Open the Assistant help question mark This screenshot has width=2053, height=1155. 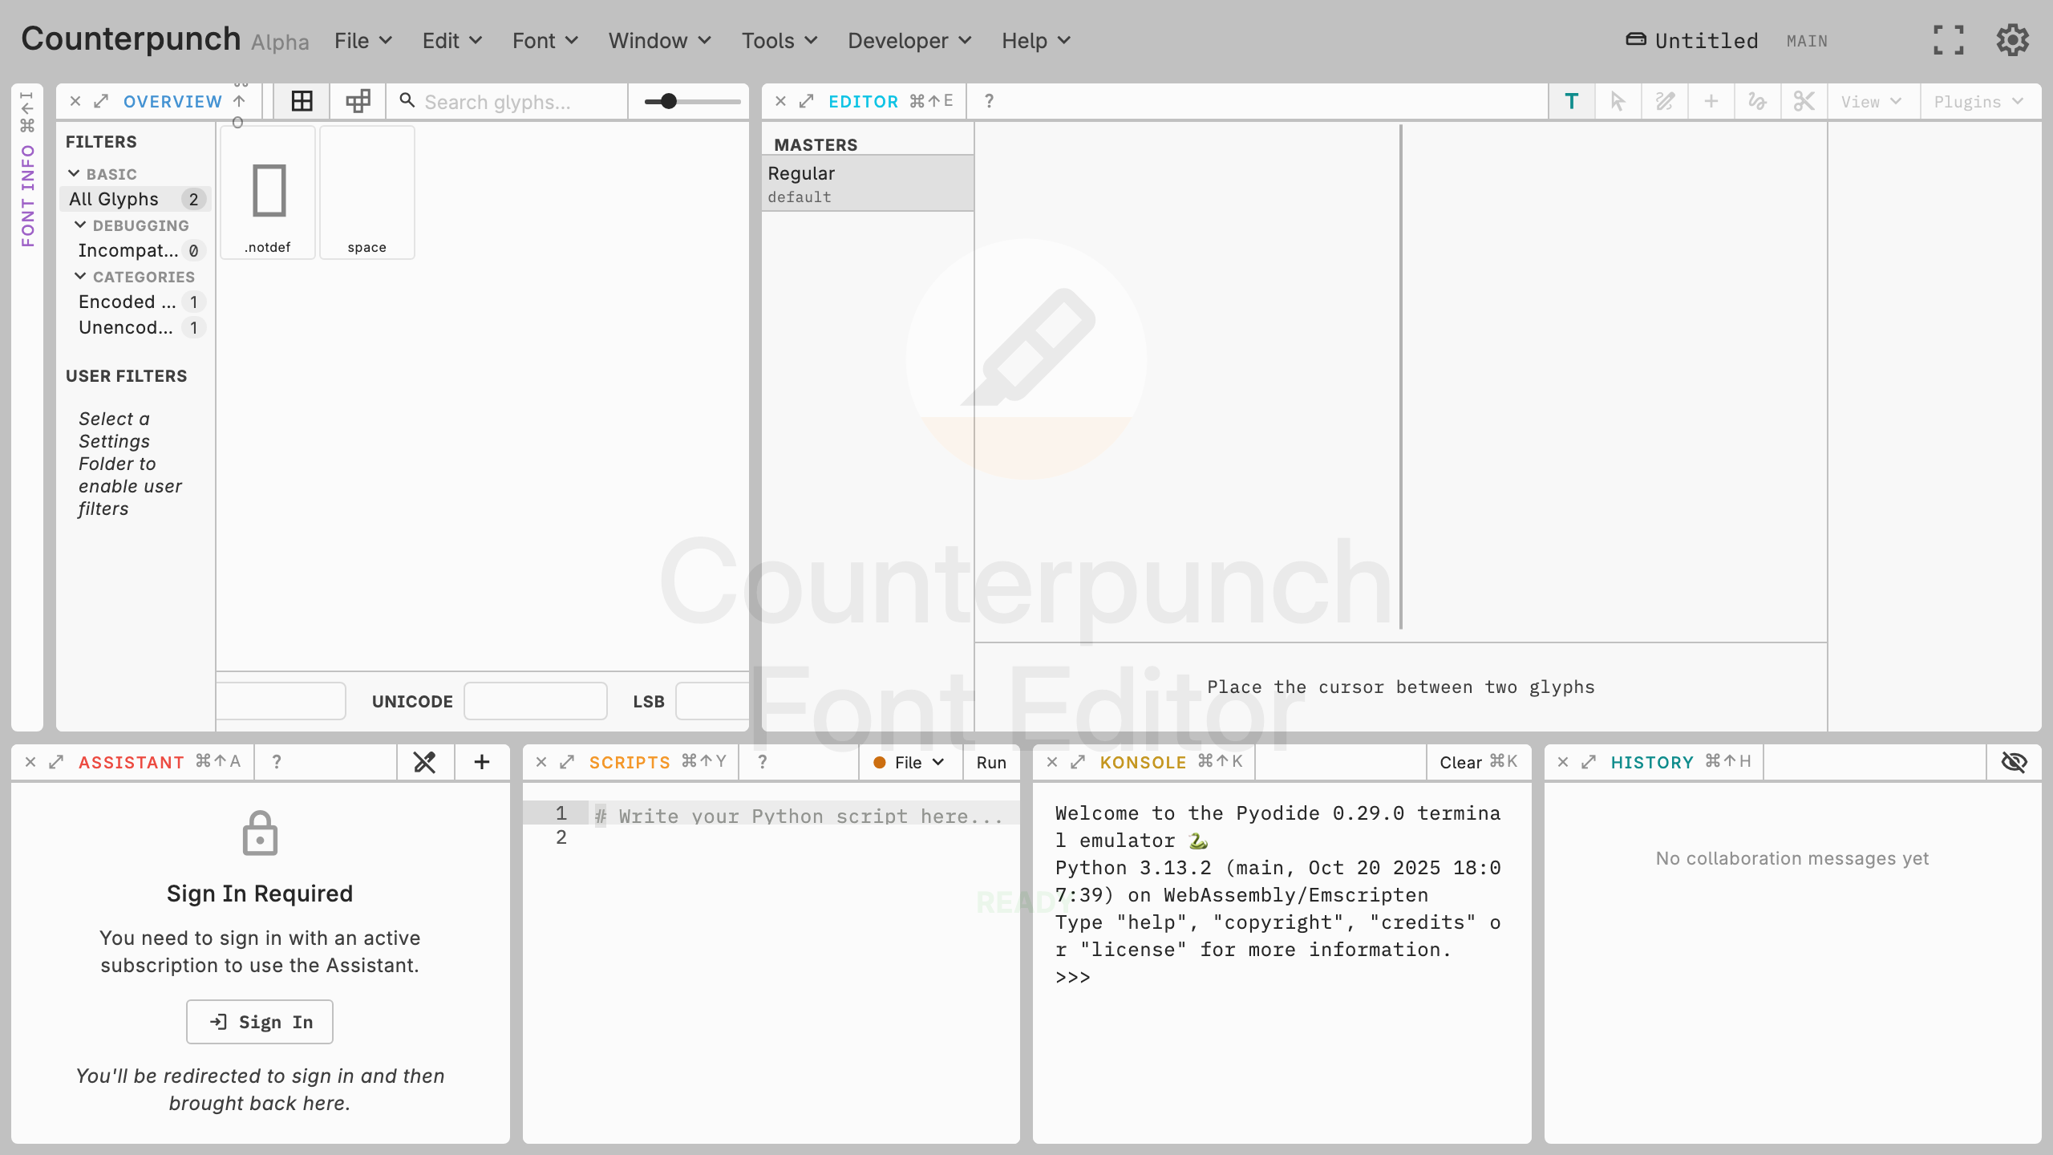coord(277,762)
